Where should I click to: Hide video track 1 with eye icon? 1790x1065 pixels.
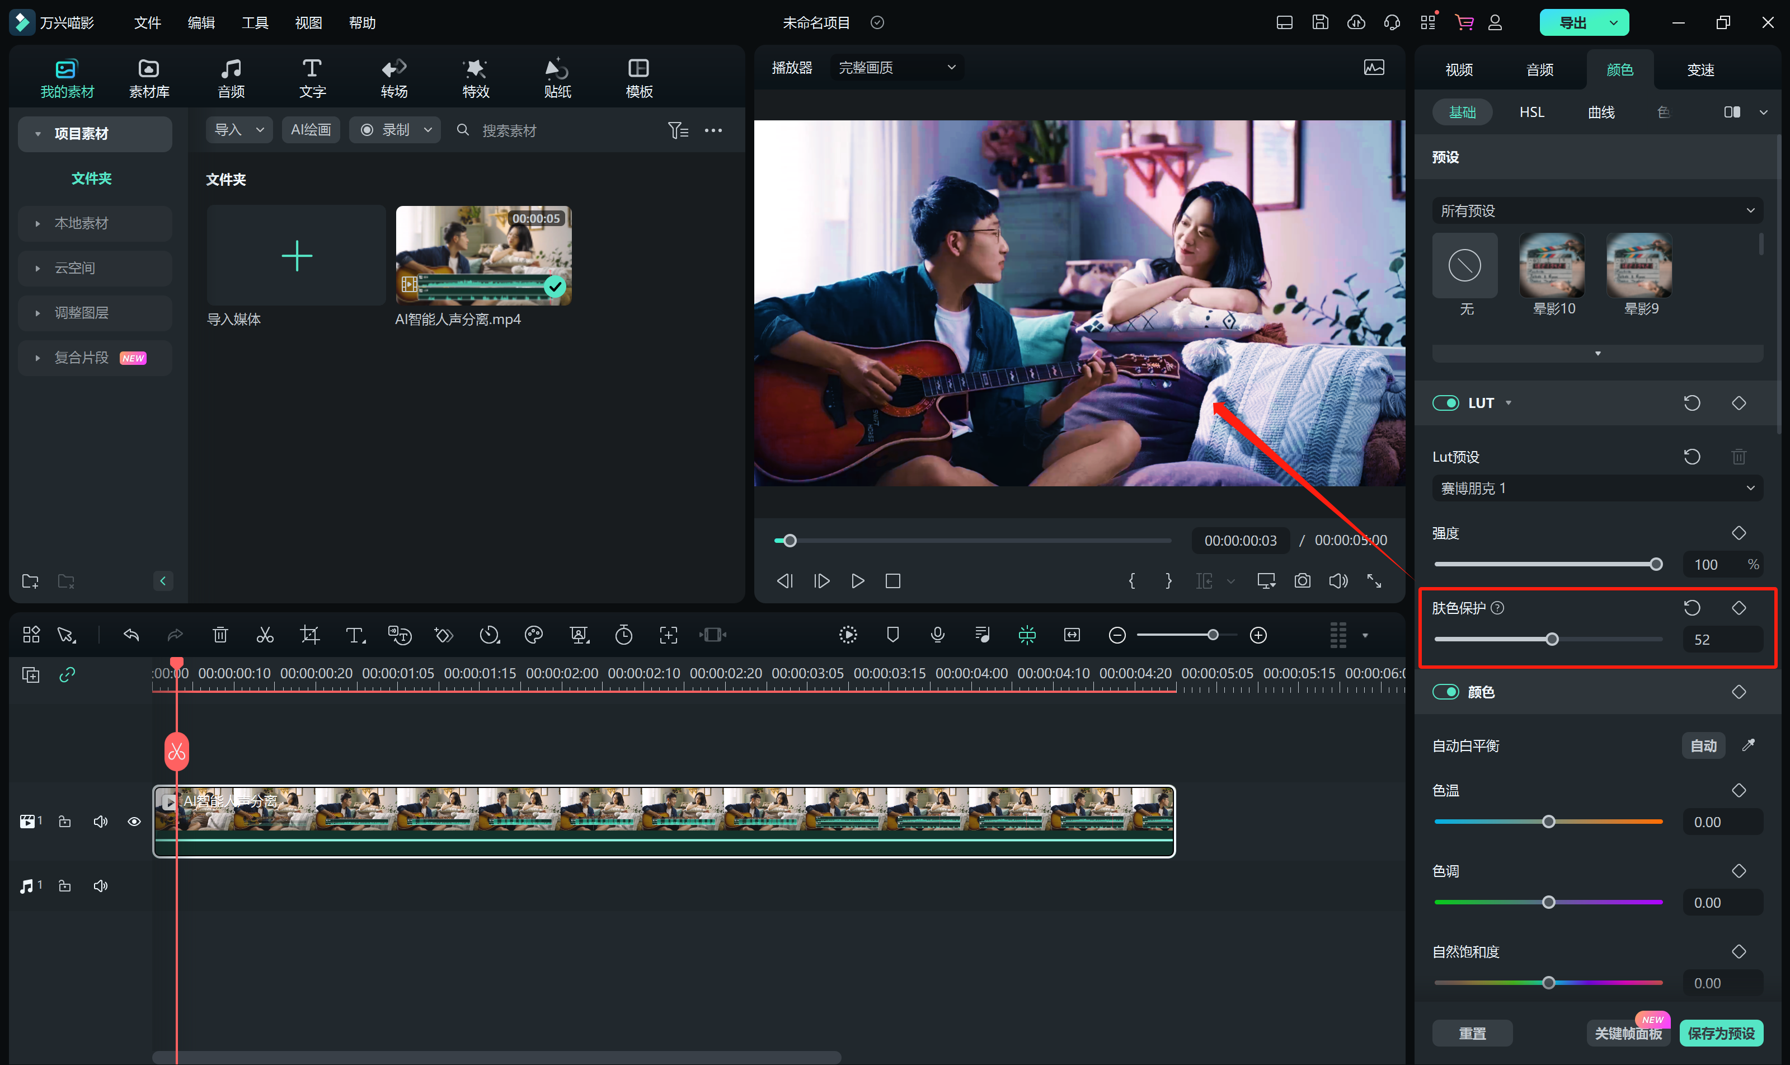point(134,822)
